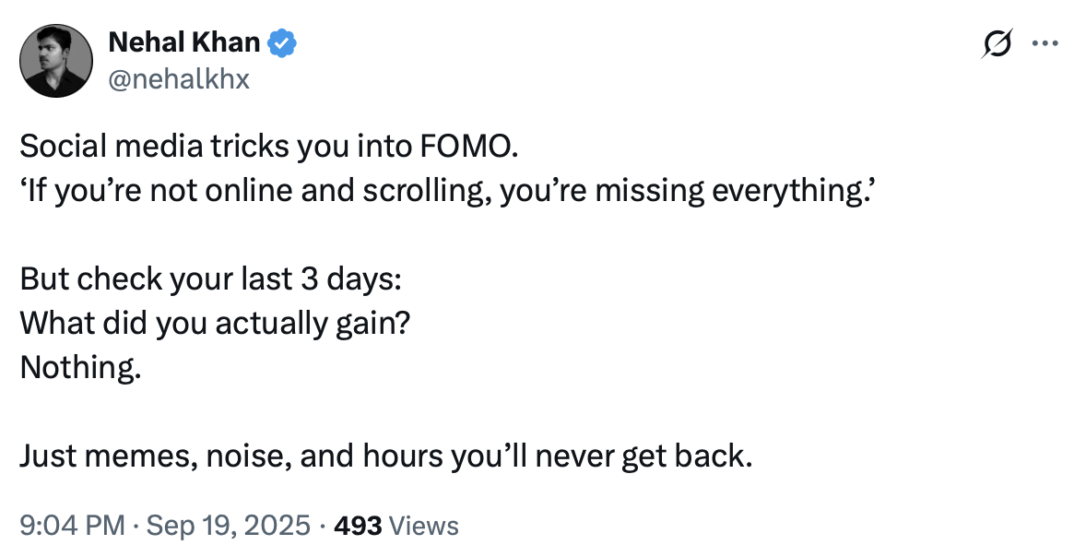The height and width of the screenshot is (557, 1086).
Task: Click the 'But check your last 3 days' line
Action: (210, 279)
